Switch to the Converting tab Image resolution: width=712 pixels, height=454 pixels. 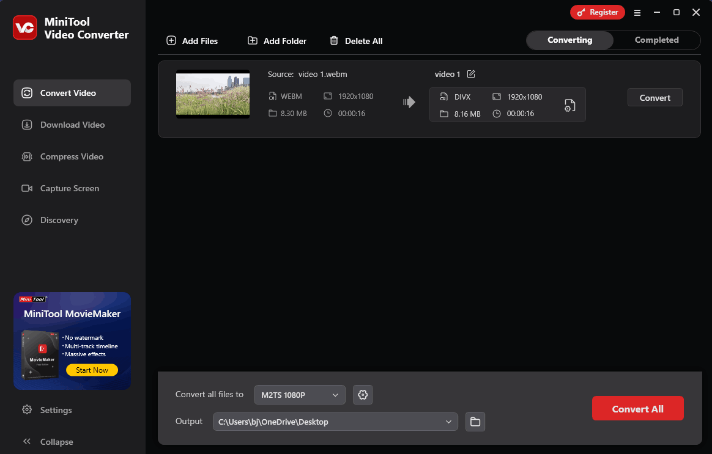570,40
